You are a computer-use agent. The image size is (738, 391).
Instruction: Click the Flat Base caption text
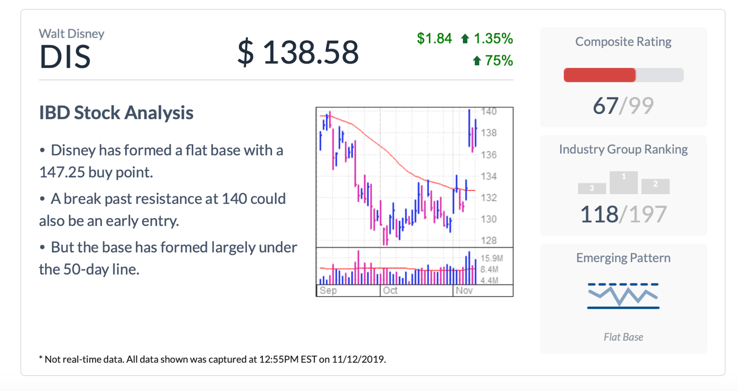623,337
